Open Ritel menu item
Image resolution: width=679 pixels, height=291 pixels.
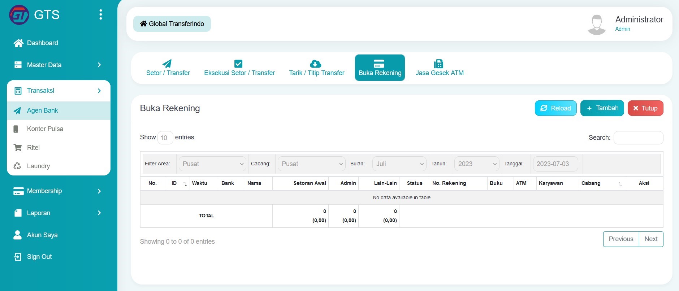pos(59,147)
